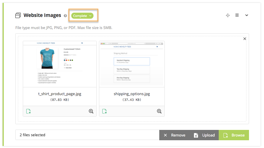Image resolution: width=264 pixels, height=148 pixels.
Task: Click the move section arrows icon
Action: [228, 16]
